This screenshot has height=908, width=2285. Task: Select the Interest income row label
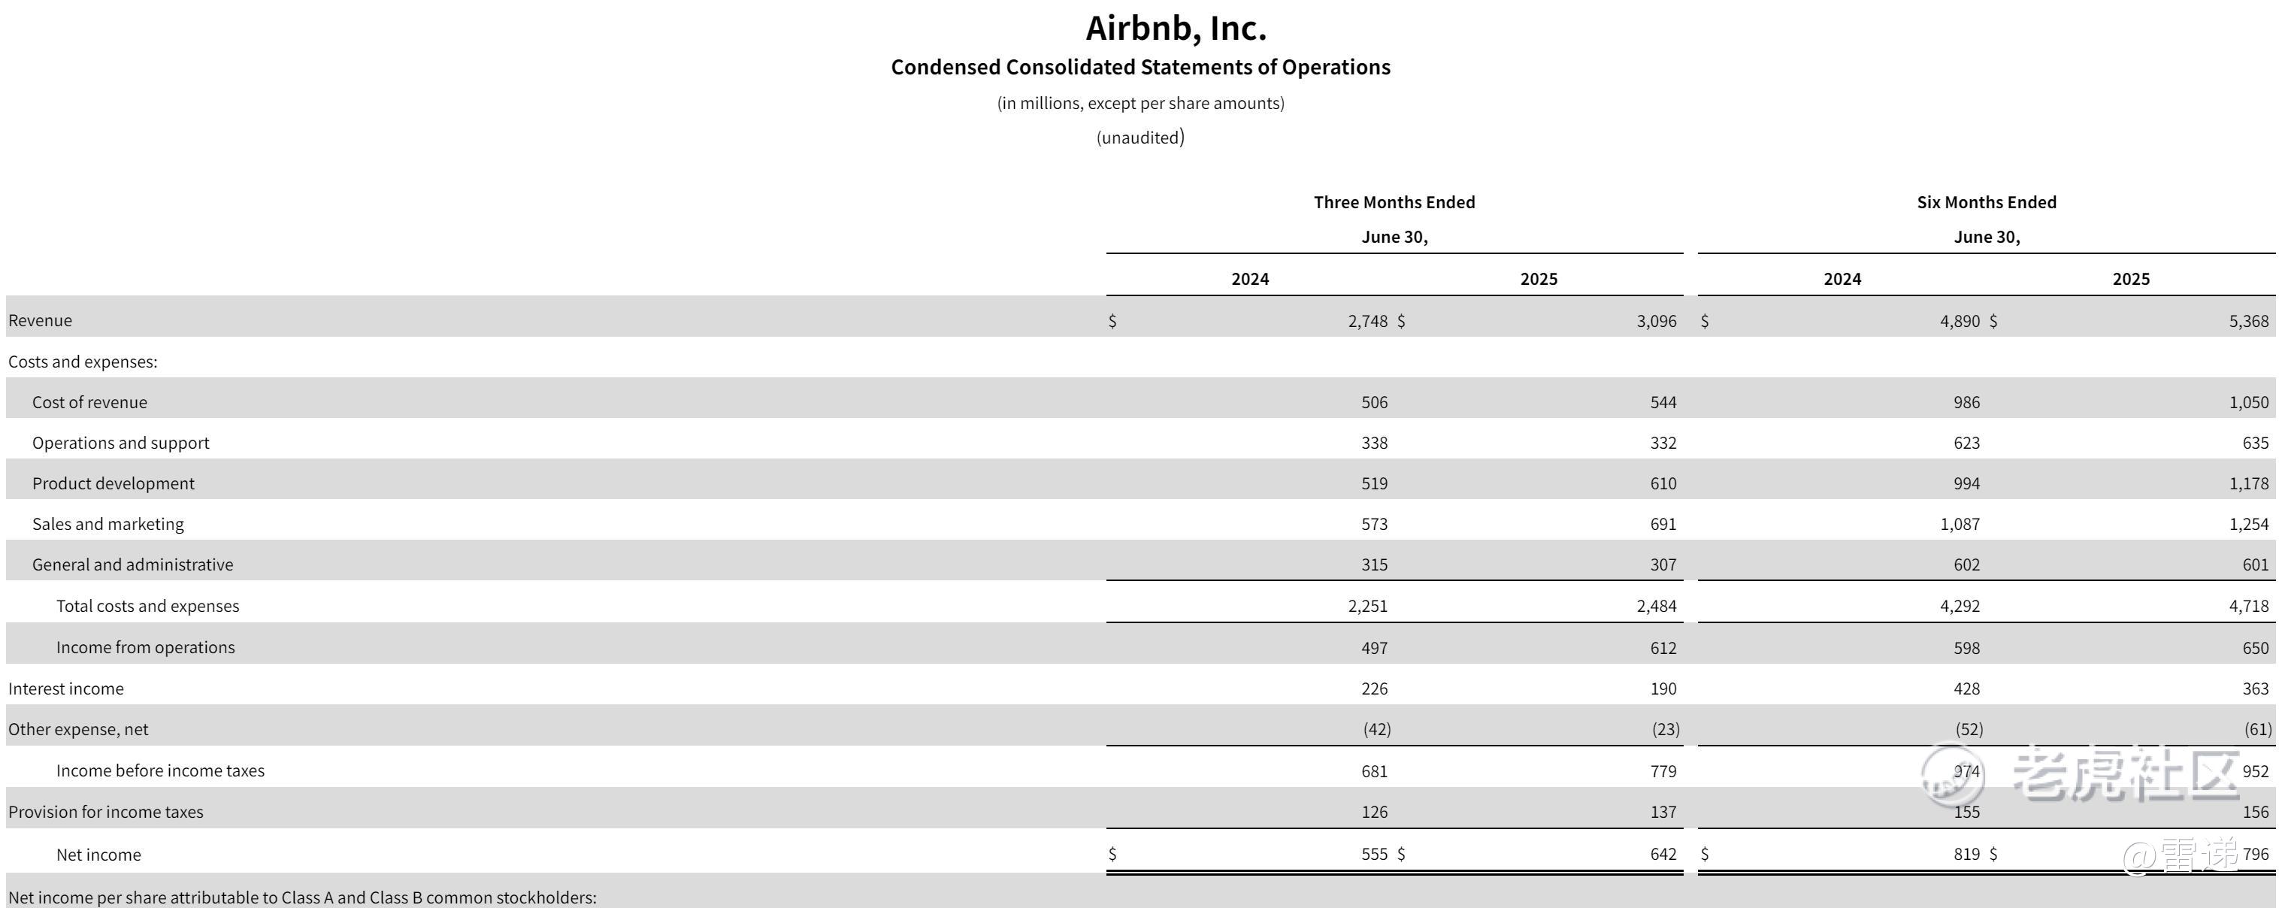(65, 688)
